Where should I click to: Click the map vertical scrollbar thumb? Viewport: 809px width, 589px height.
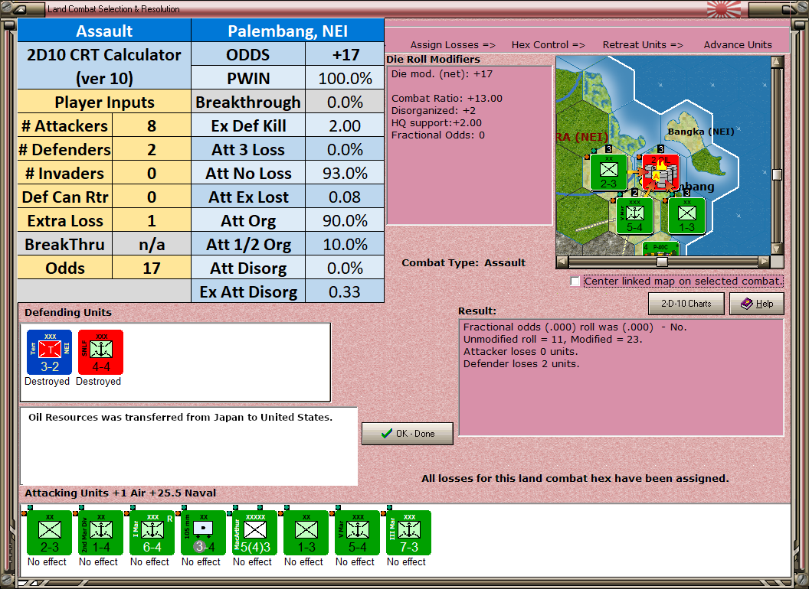[x=777, y=174]
